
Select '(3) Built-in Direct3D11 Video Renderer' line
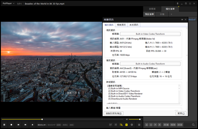pyautogui.click(x=125, y=93)
